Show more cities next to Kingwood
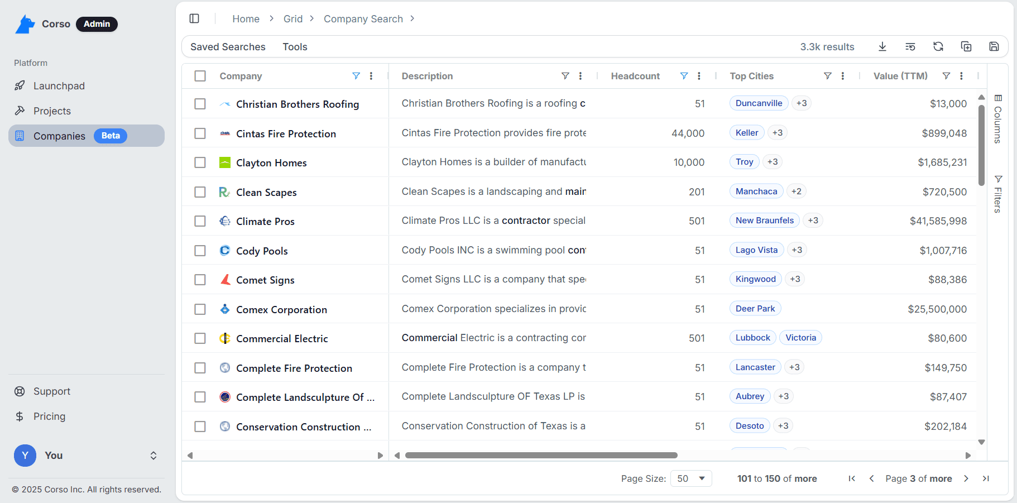The height and width of the screenshot is (503, 1017). click(x=795, y=279)
